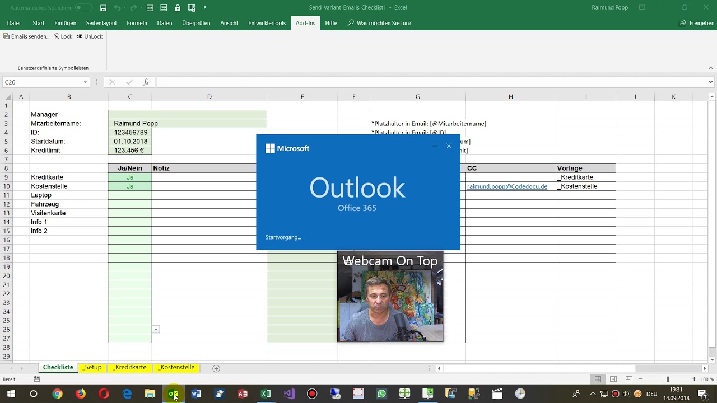Switch to Normal view in status bar
The height and width of the screenshot is (403, 717).
pyautogui.click(x=598, y=379)
